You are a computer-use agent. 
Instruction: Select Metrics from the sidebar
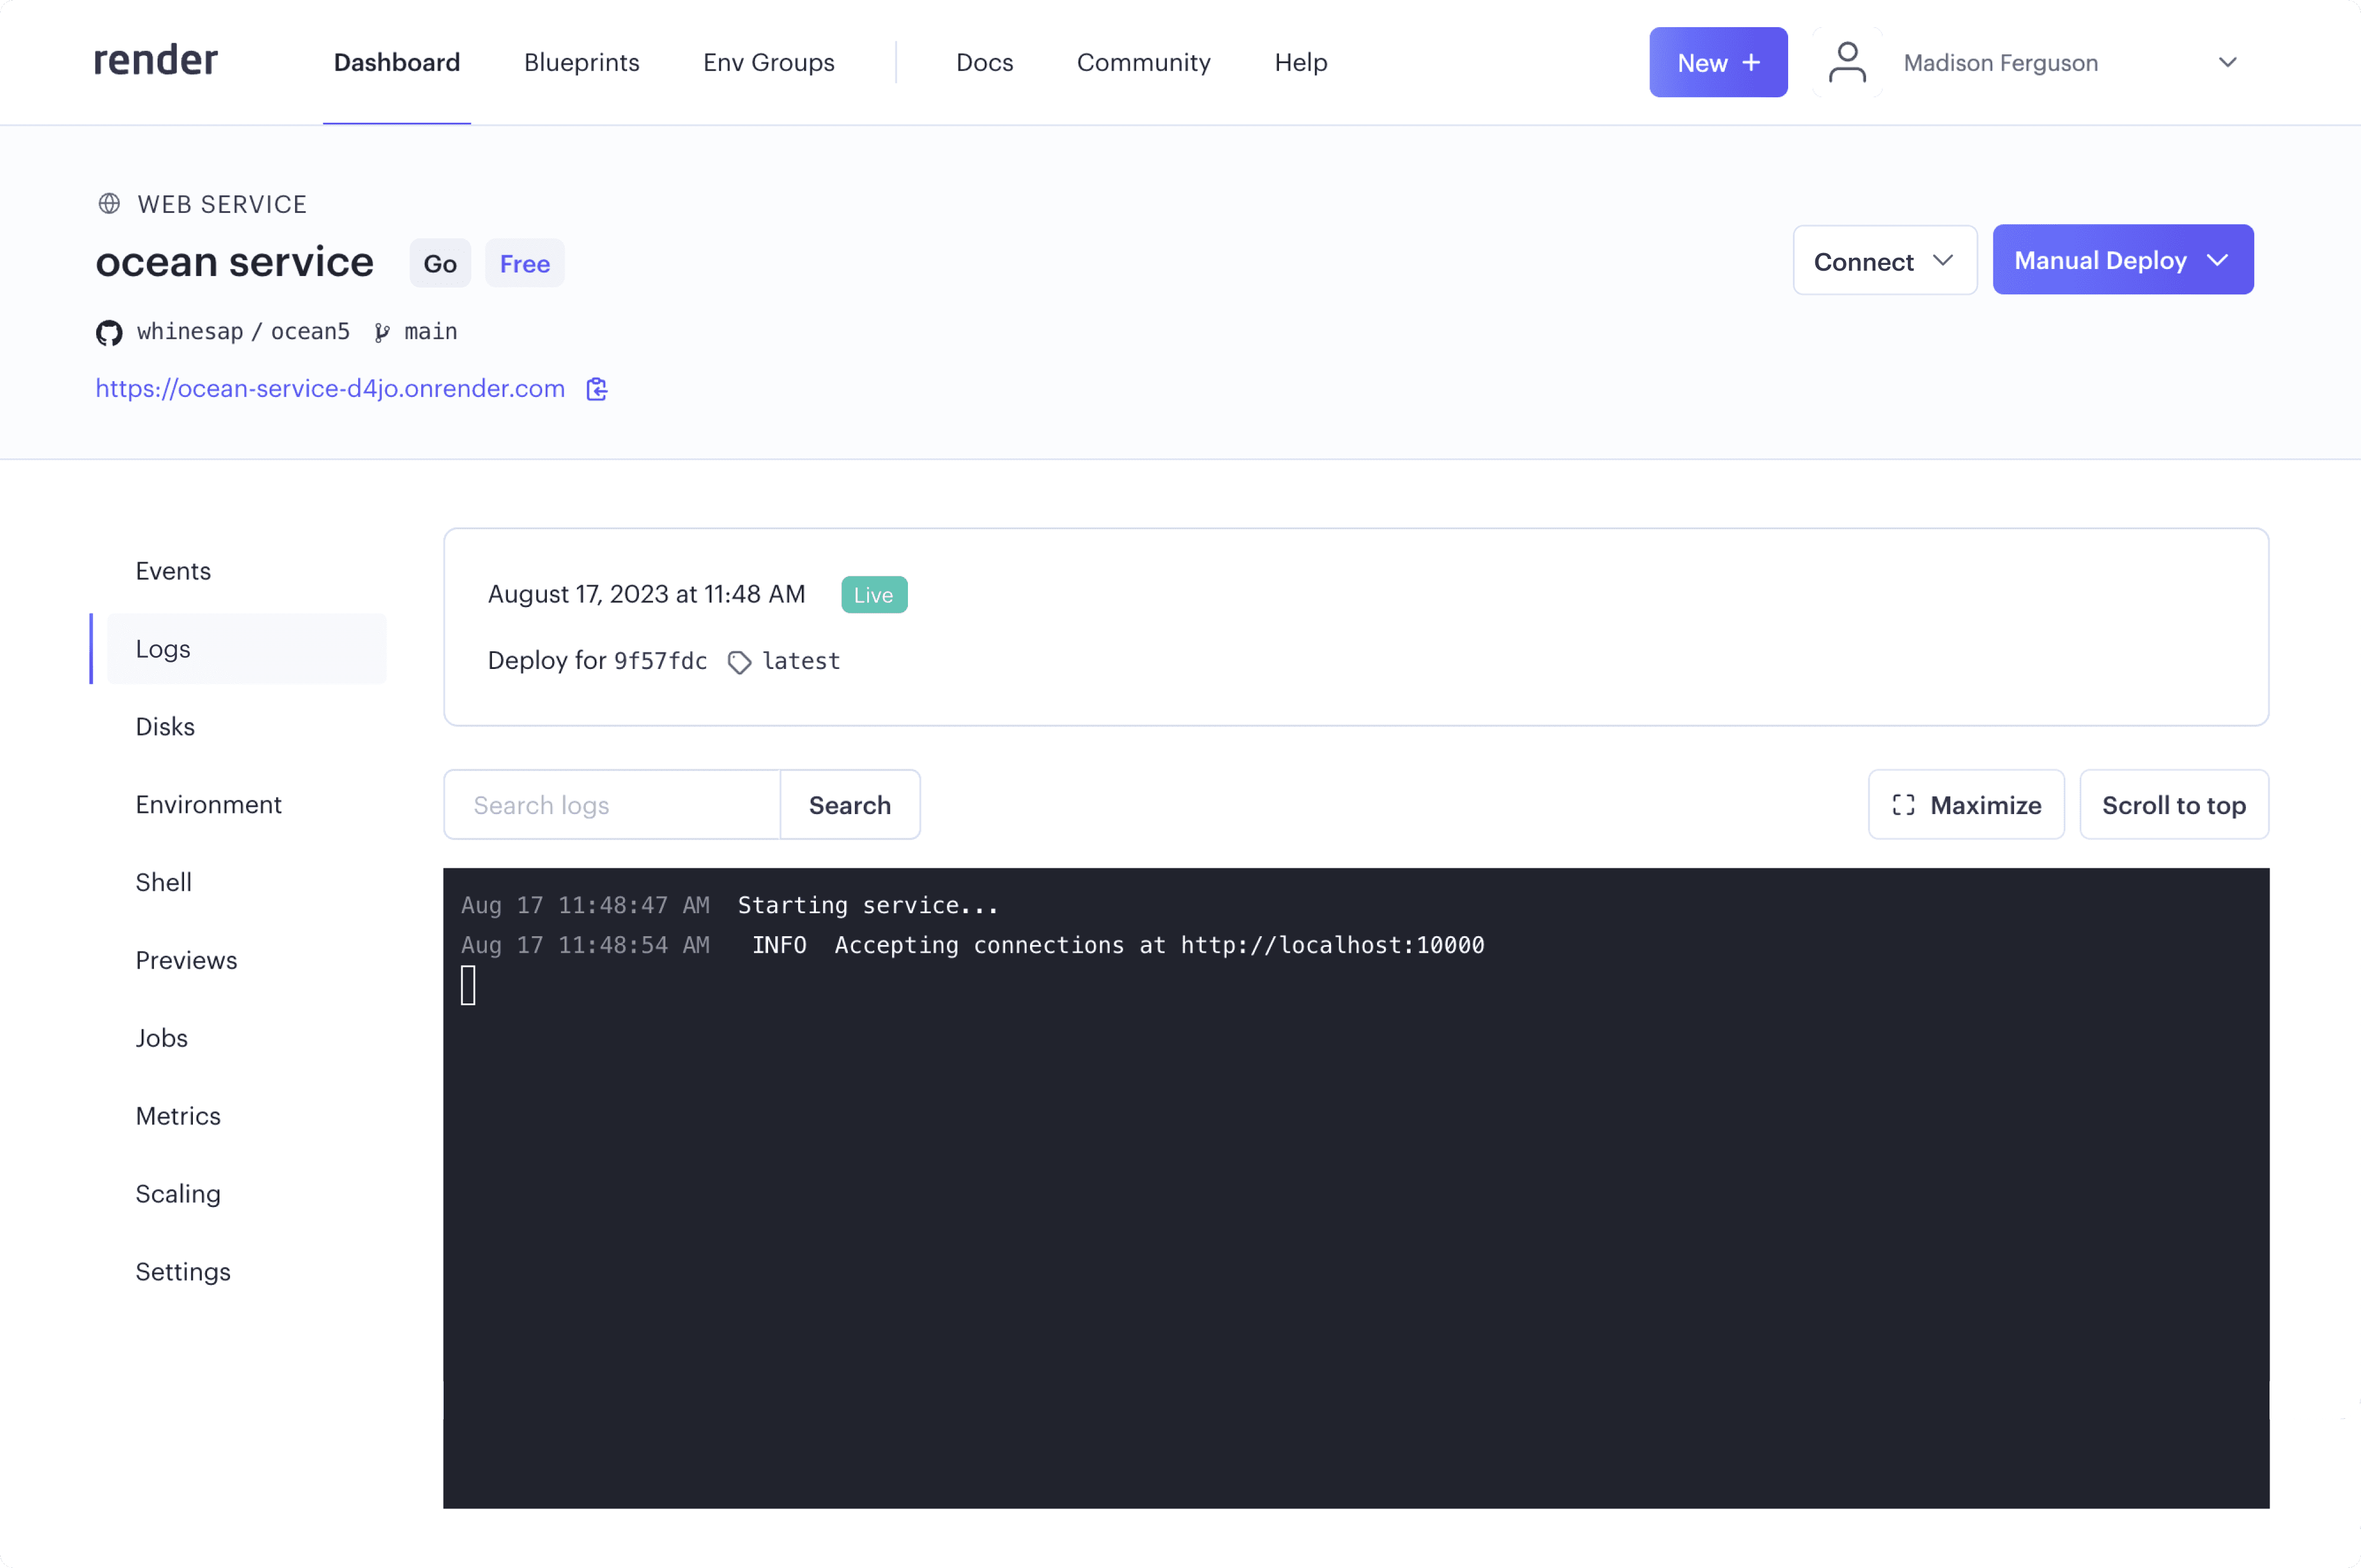coord(178,1116)
